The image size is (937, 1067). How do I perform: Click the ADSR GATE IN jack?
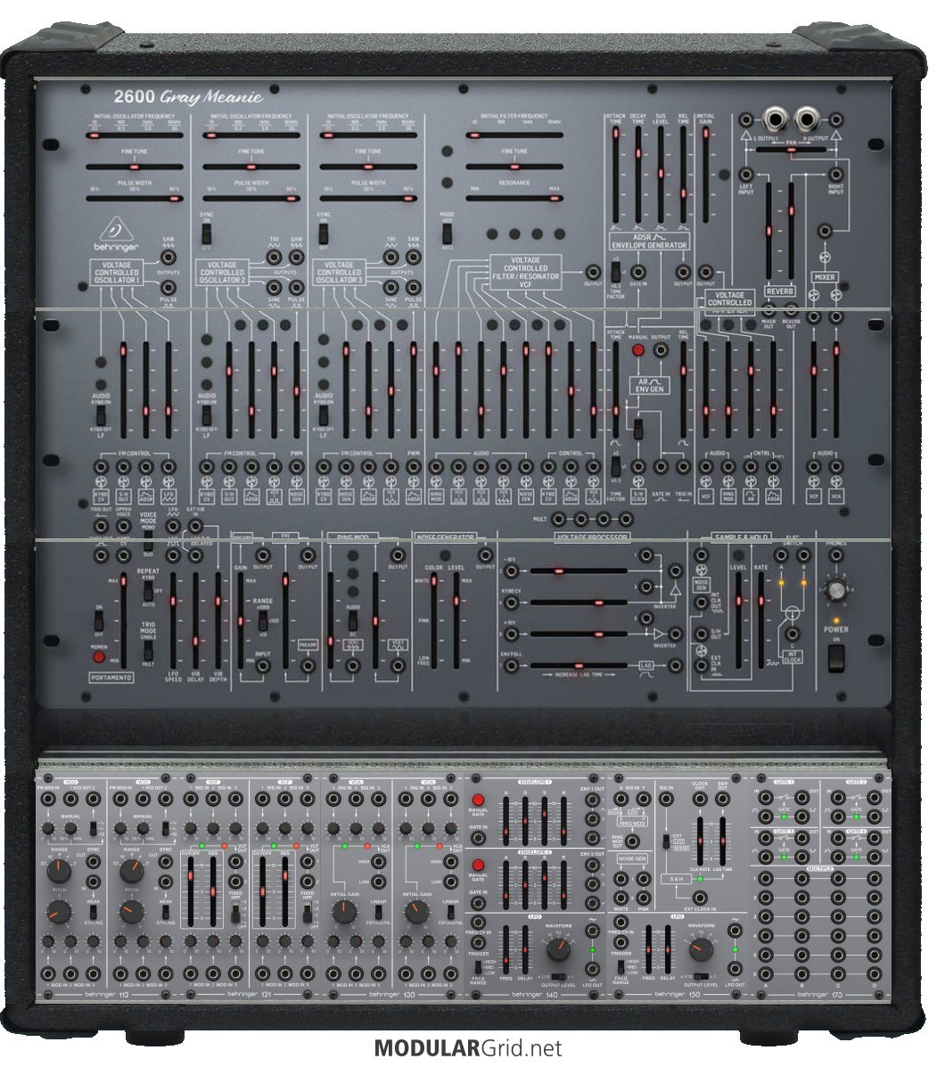coord(638,272)
